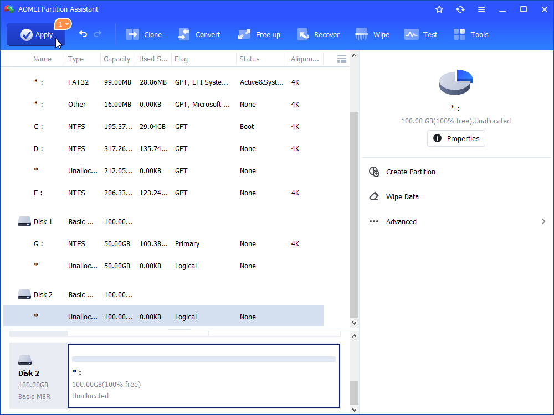The image size is (554, 415).
Task: Click the Disk 2 unallocated space bar
Action: click(203, 376)
